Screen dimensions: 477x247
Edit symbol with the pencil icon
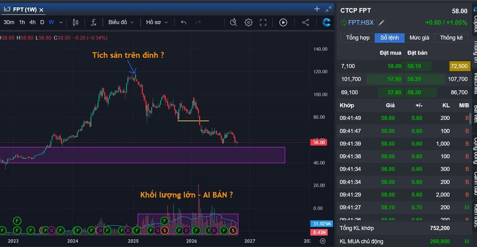(381, 23)
